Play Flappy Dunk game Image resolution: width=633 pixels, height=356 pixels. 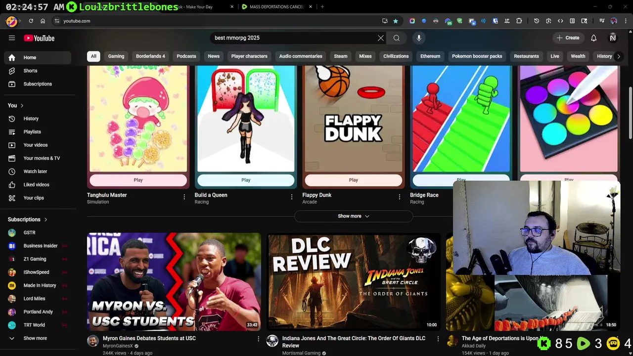pos(354,180)
